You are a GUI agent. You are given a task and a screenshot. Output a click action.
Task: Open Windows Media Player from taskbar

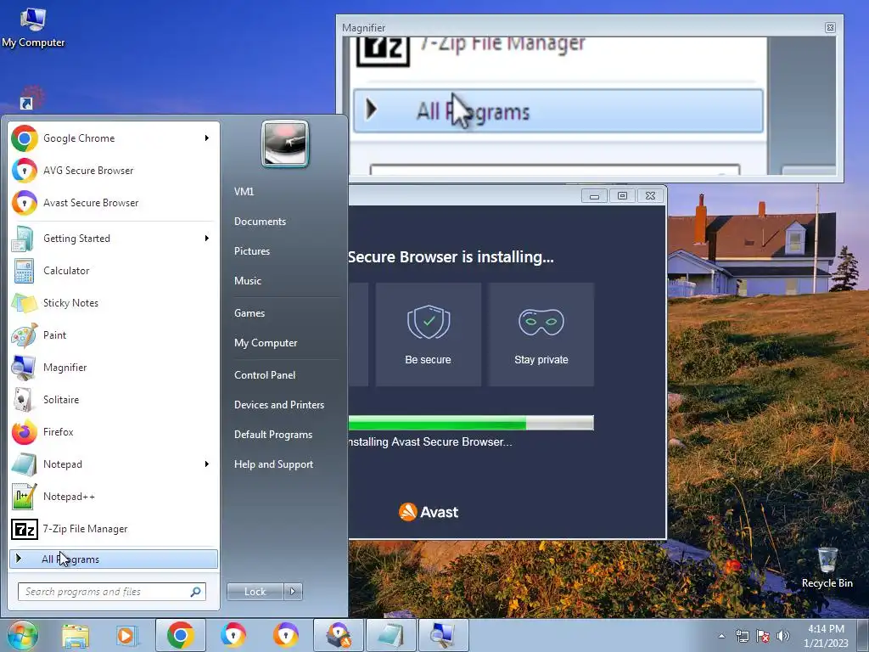[x=126, y=635]
